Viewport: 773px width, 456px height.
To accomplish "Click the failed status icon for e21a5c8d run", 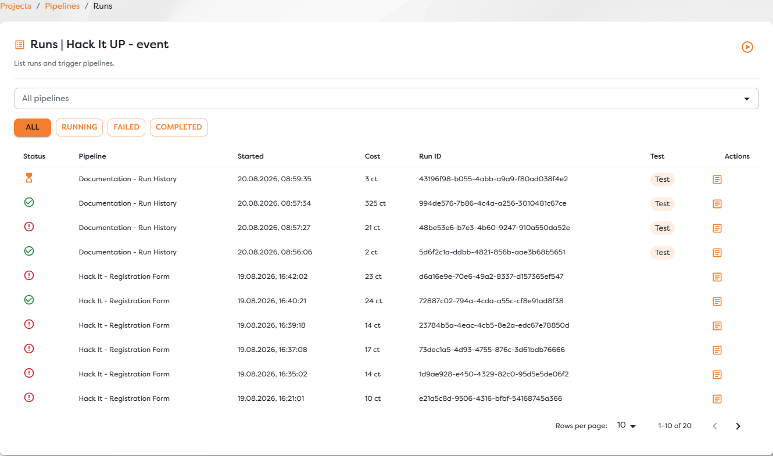I will coord(29,397).
